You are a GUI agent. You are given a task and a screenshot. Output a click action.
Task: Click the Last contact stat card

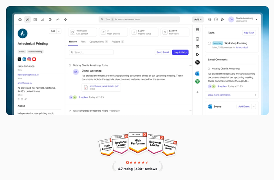[83, 32]
